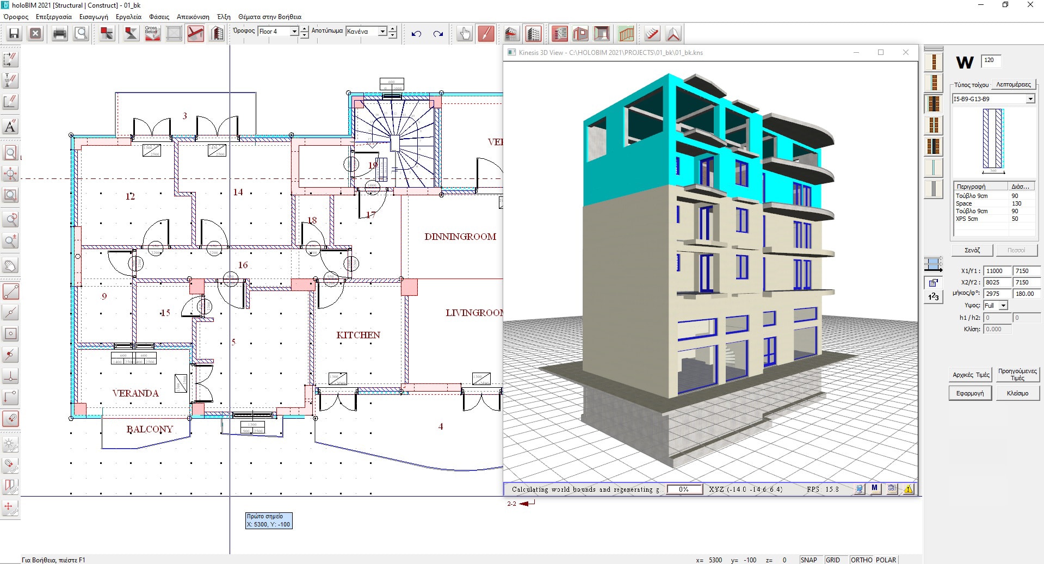1044x564 pixels.
Task: Step the Αποτύπωμα spinner
Action: pyautogui.click(x=393, y=32)
